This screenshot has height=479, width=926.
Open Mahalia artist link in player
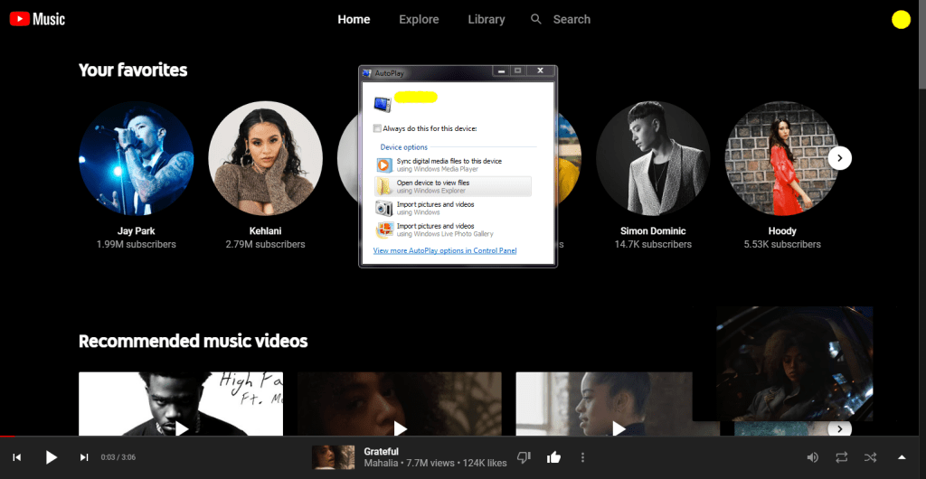click(x=381, y=463)
